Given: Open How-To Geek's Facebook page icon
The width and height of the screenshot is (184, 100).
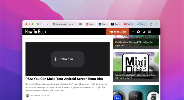Looking at the screenshot, I should (x=133, y=32).
